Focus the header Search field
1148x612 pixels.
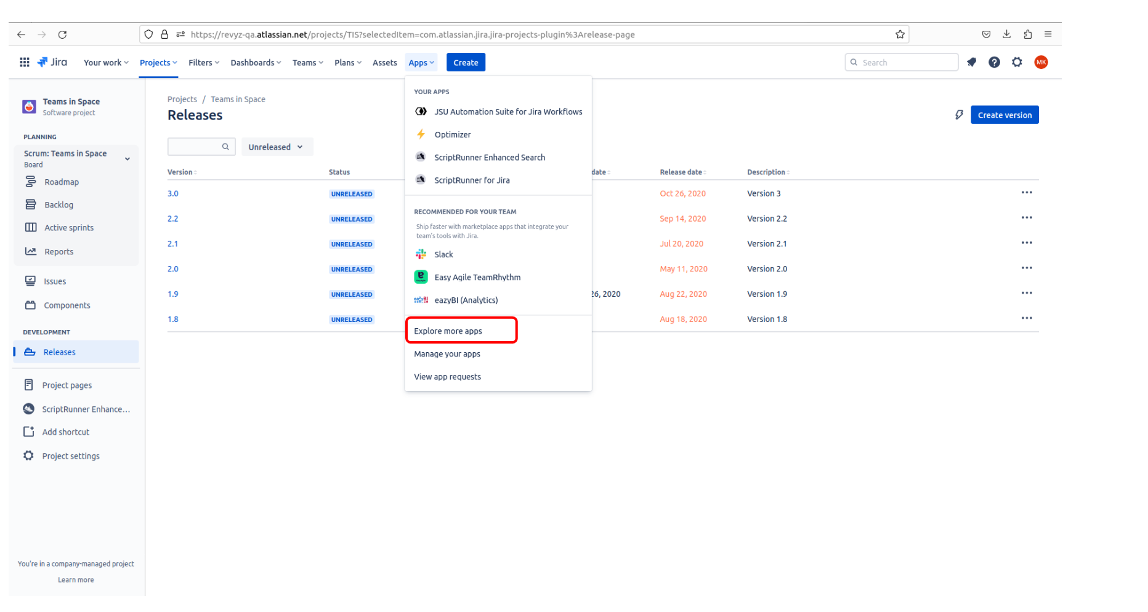tap(902, 62)
